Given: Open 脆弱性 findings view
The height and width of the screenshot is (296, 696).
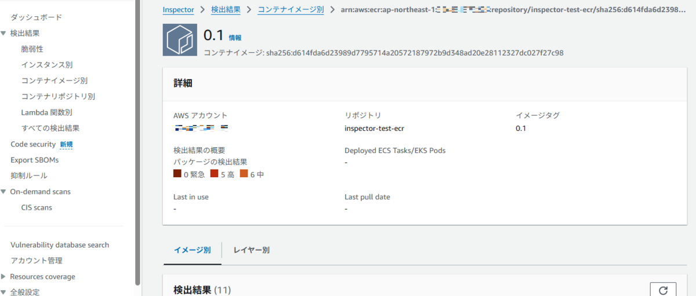Looking at the screenshot, I should pyautogui.click(x=32, y=49).
